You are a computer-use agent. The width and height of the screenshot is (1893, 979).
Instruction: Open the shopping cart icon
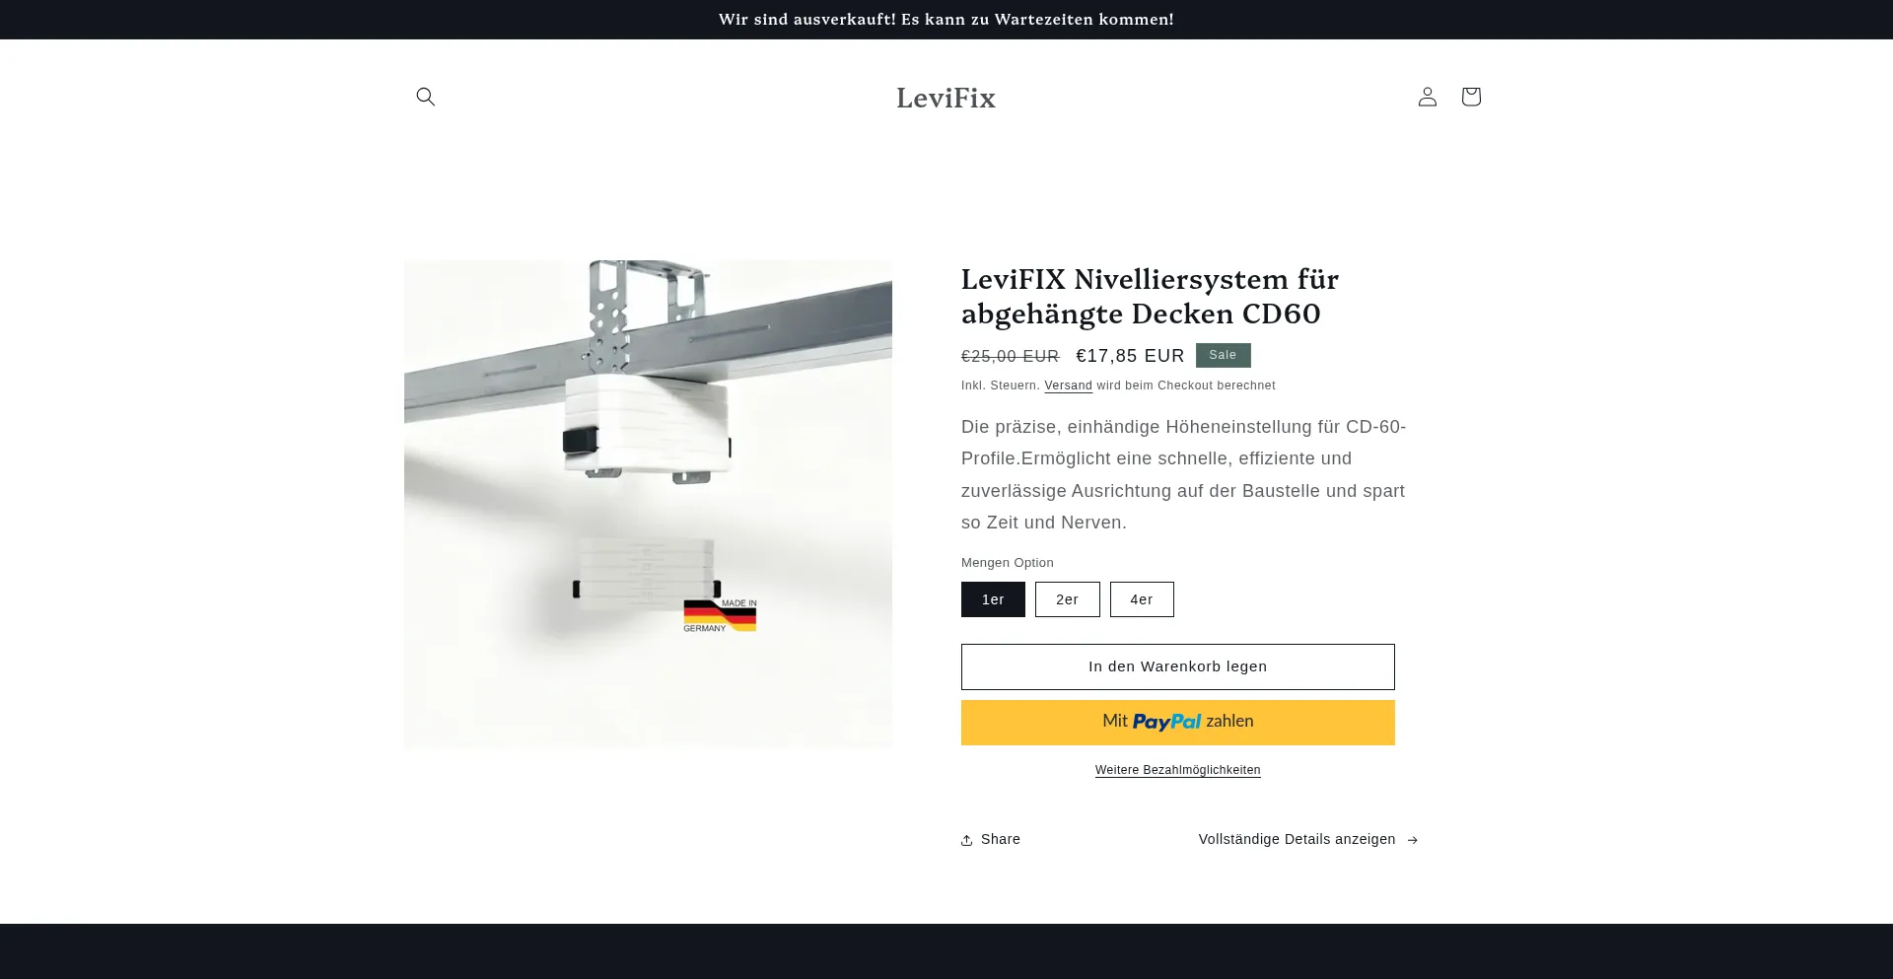point(1471,97)
